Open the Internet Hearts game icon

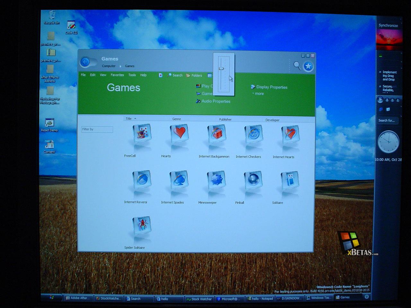(x=290, y=134)
